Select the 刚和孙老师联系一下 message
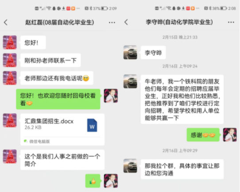The image size is (240, 192). [50, 60]
